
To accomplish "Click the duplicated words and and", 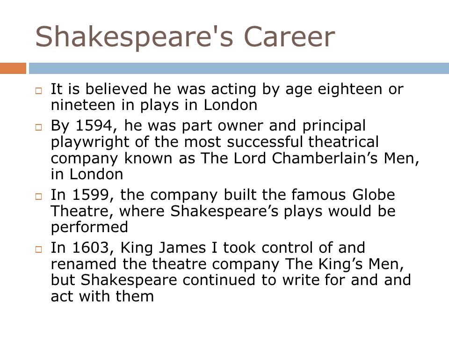I will point(381,280).
